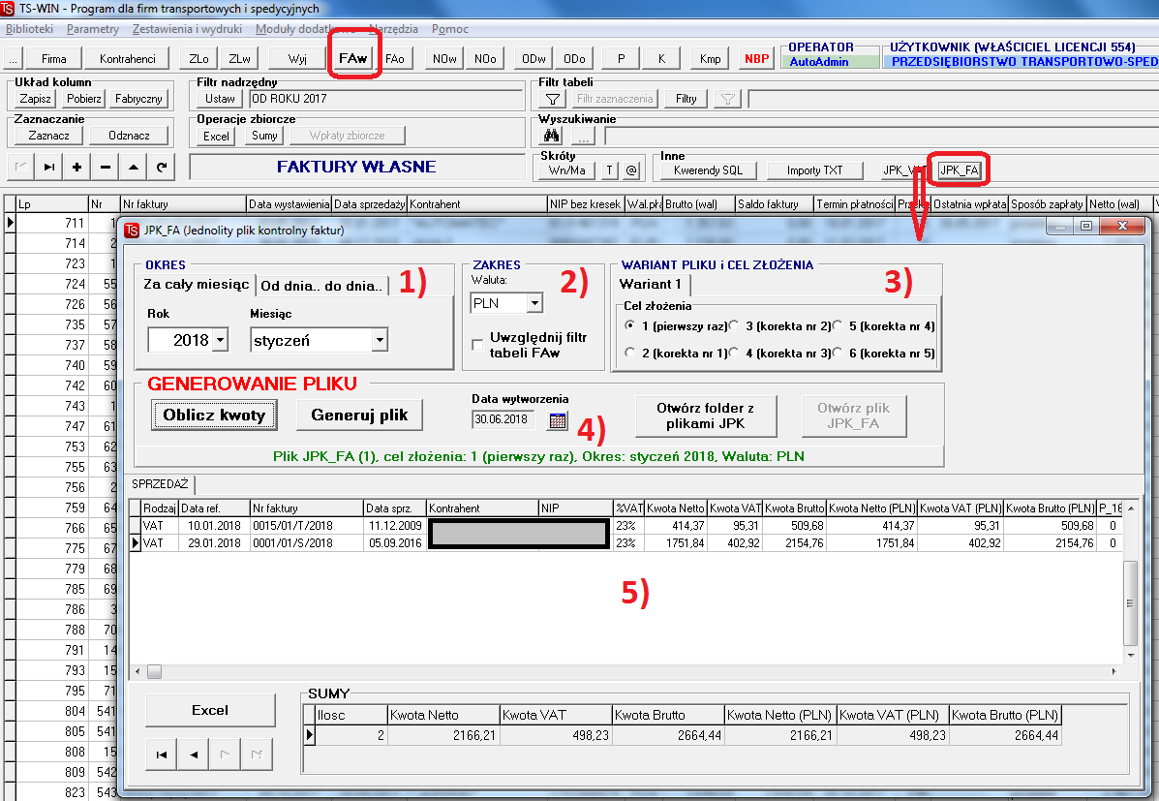Image resolution: width=1159 pixels, height=801 pixels.
Task: Select purpose 1 (pierwszy raz) radio
Action: coord(629,325)
